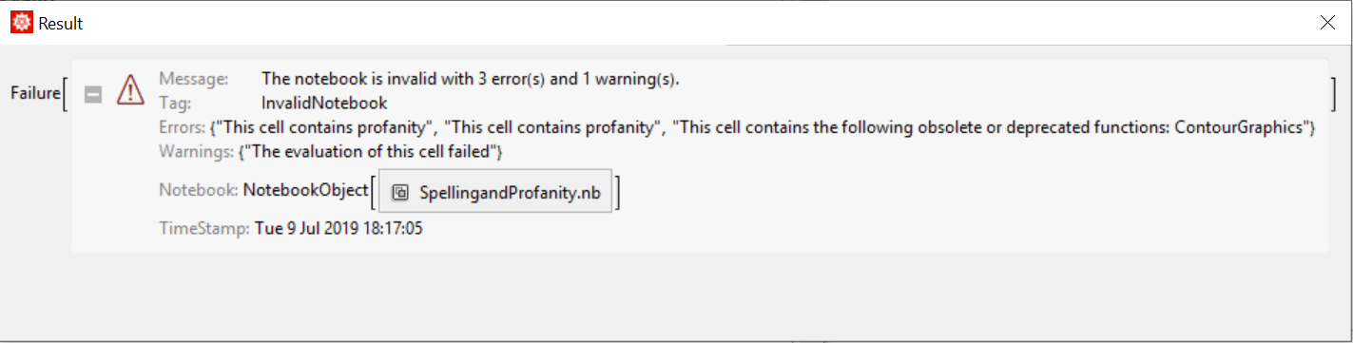Click the red warning triangle icon
The image size is (1353, 343).
tap(130, 91)
